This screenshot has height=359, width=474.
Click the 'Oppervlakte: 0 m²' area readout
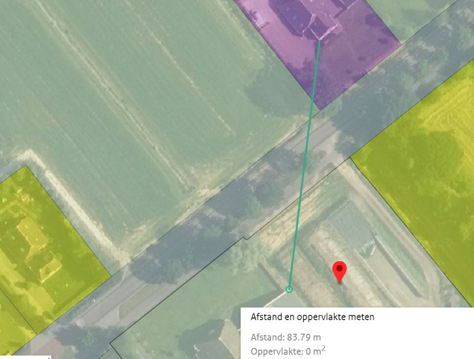pos(288,351)
